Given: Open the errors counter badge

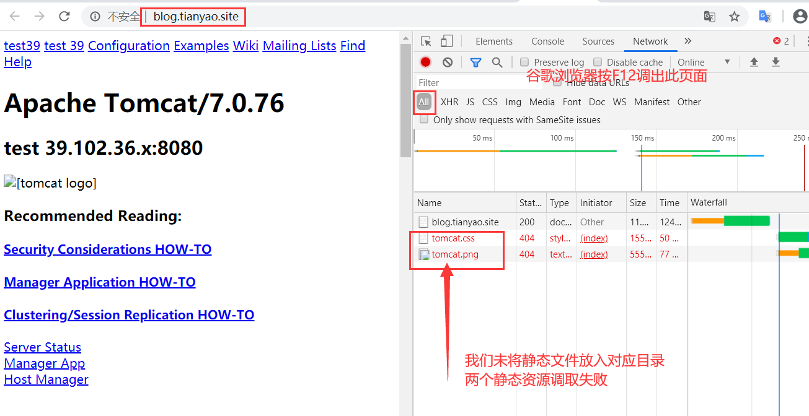Looking at the screenshot, I should tap(781, 41).
